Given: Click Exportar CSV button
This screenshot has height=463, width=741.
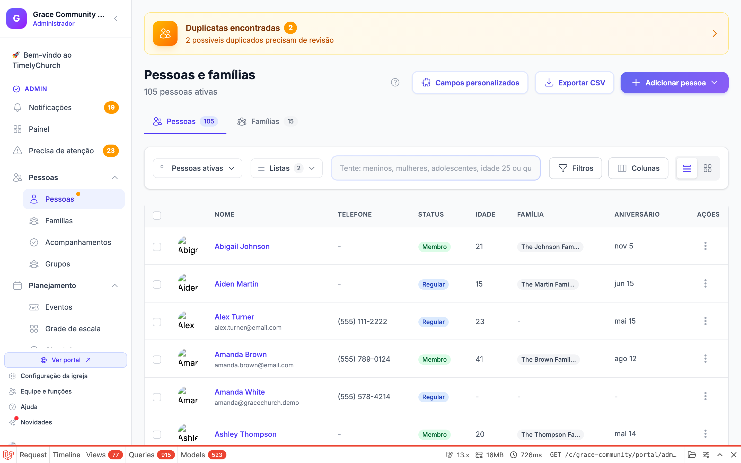Looking at the screenshot, I should [x=574, y=83].
